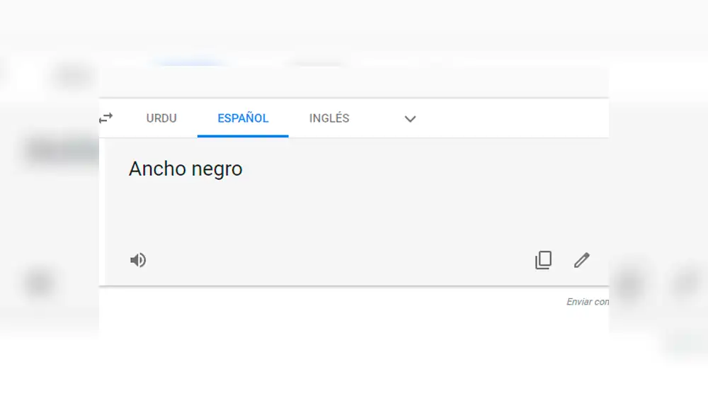This screenshot has height=418, width=708.
Task: Copy the translation using the copy icon
Action: click(x=543, y=260)
